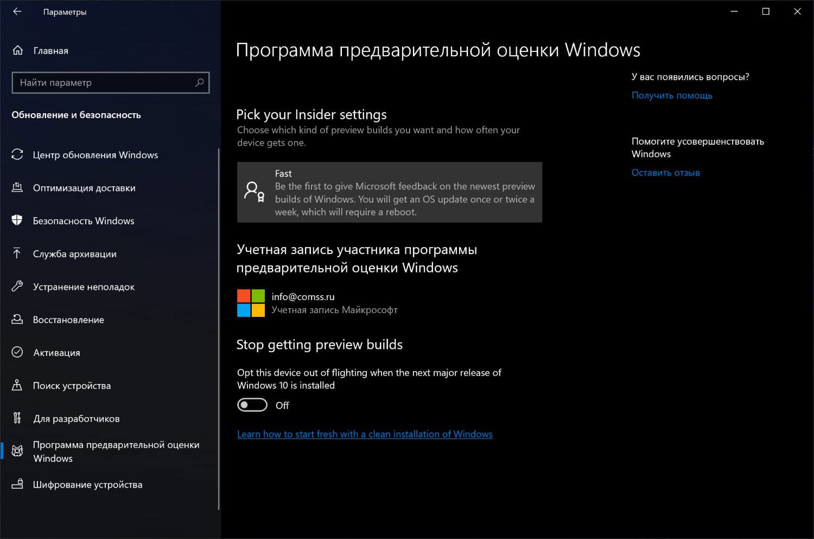
Task: Click the Восстановление recovery icon
Action: pyautogui.click(x=17, y=320)
